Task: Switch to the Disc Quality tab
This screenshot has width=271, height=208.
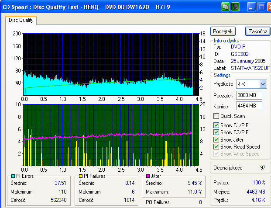Action: point(21,20)
